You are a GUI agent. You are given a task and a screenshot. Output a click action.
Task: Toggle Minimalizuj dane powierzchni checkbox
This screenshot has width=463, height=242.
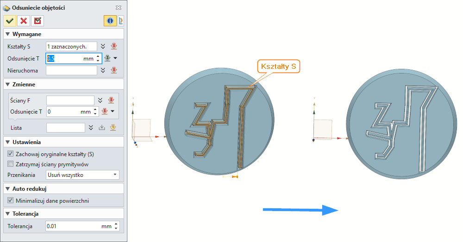(11, 200)
